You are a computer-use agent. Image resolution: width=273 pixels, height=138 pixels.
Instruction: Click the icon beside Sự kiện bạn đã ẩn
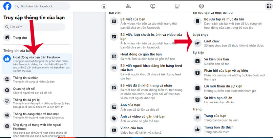(197, 100)
